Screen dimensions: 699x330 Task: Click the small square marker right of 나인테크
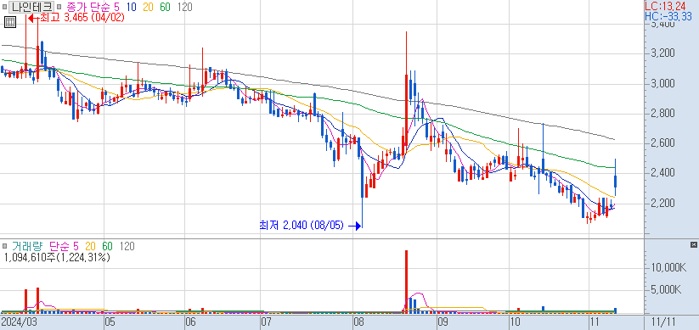59,7
